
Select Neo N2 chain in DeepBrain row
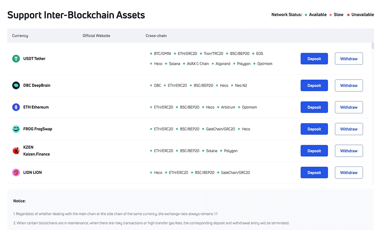239,86
